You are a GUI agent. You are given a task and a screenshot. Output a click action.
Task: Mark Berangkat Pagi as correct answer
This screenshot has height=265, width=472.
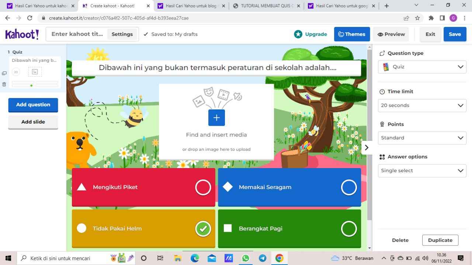[x=349, y=229]
